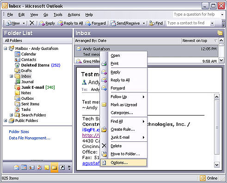Choose Mark as Unread in context menu
This screenshot has width=227, height=183.
click(x=124, y=105)
